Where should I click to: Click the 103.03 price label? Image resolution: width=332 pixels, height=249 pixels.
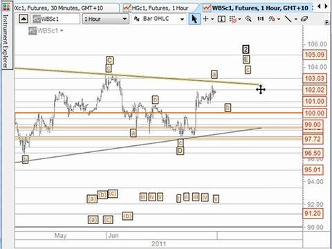point(315,78)
